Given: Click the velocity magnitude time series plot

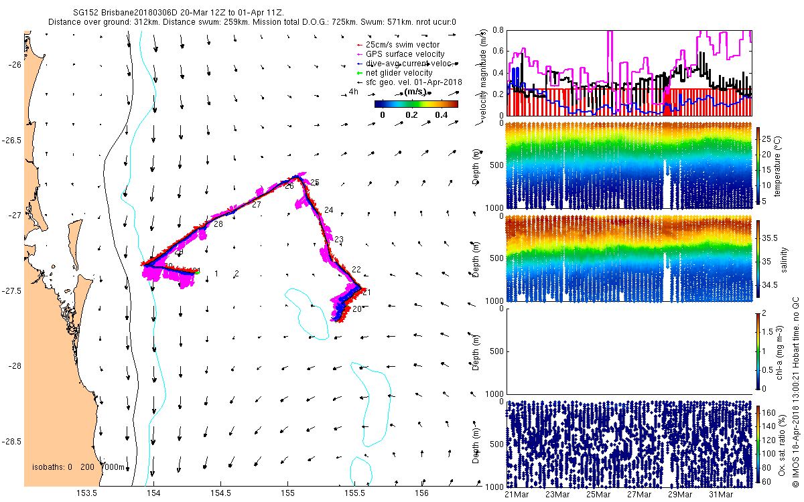Looking at the screenshot, I should (x=629, y=73).
